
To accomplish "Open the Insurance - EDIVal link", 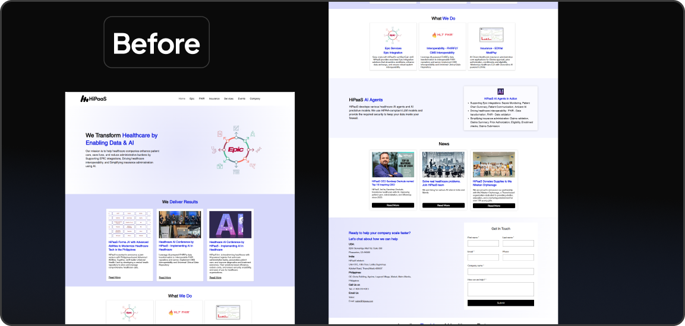I will pyautogui.click(x=491, y=49).
